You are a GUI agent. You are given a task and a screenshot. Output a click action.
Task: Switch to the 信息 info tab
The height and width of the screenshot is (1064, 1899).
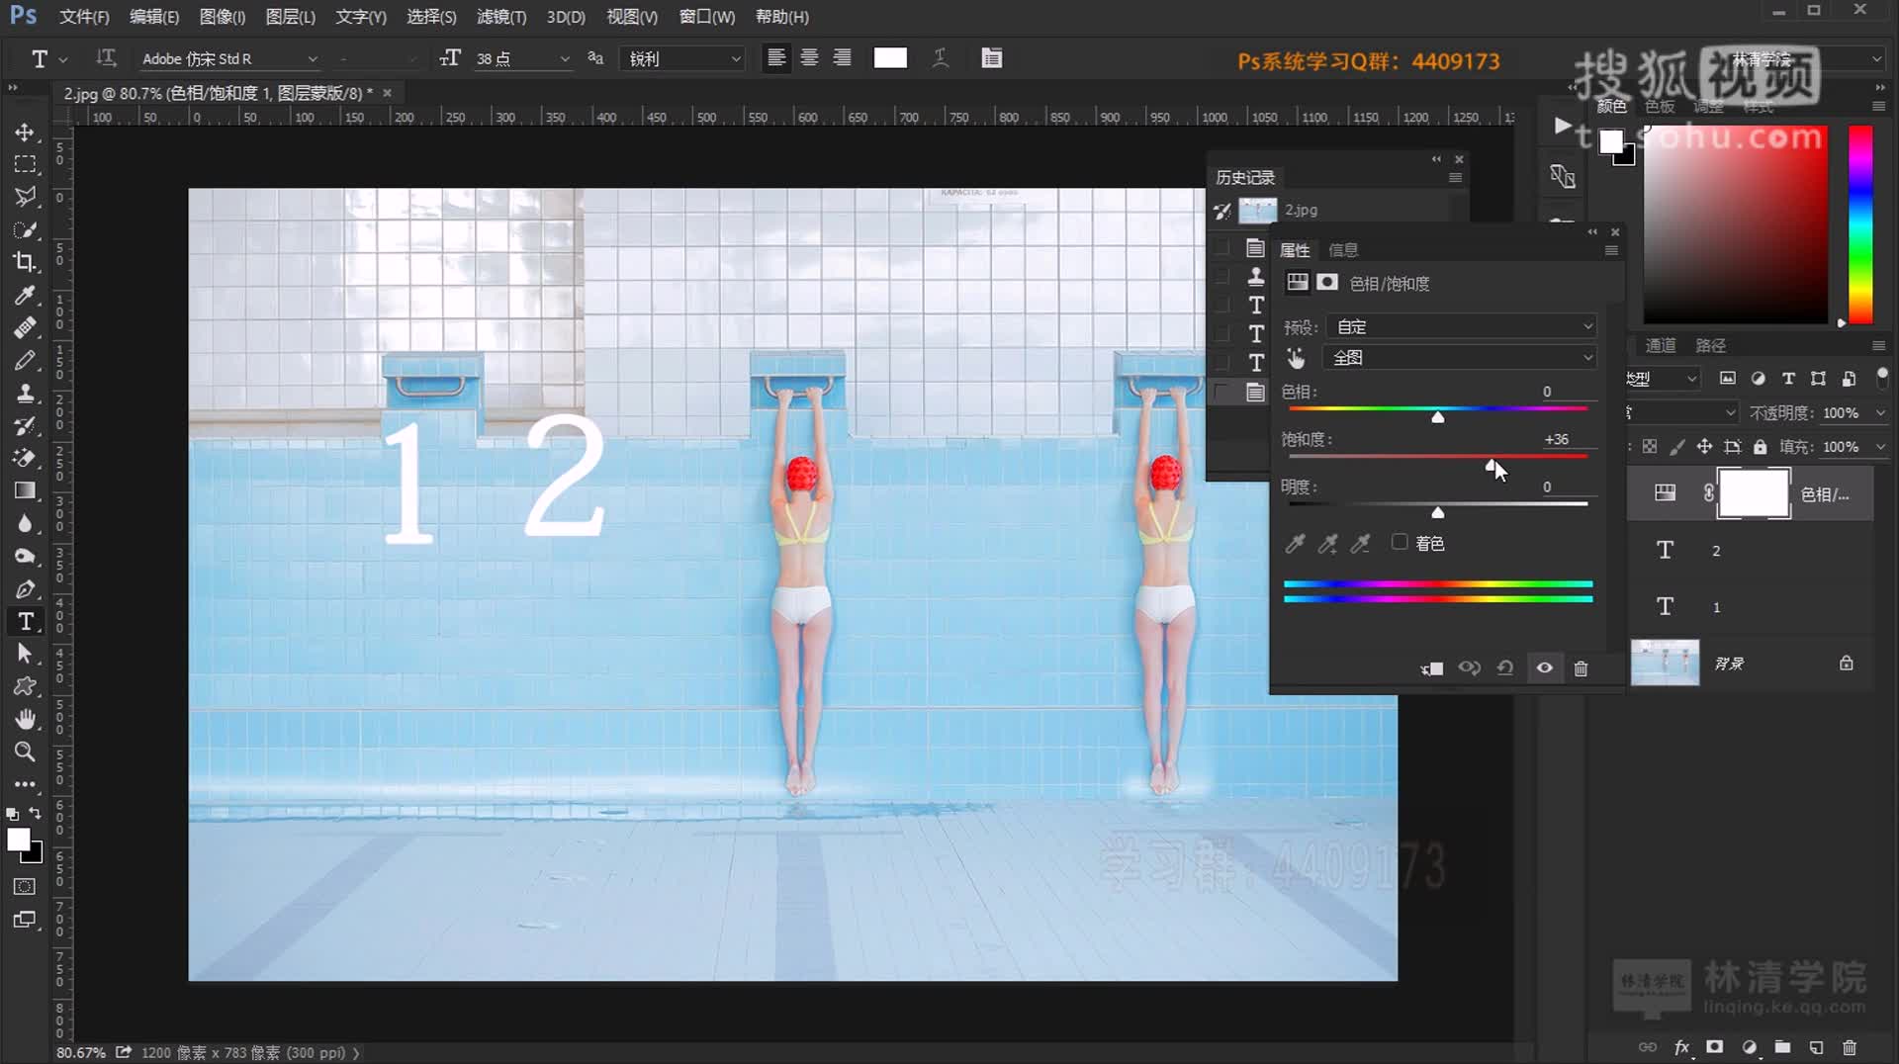[x=1342, y=250]
